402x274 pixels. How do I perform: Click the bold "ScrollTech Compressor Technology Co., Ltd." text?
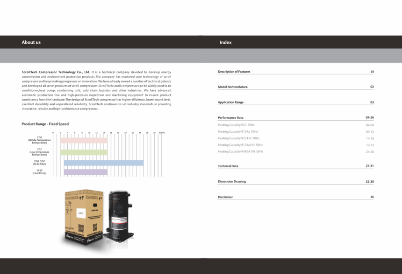pos(56,72)
